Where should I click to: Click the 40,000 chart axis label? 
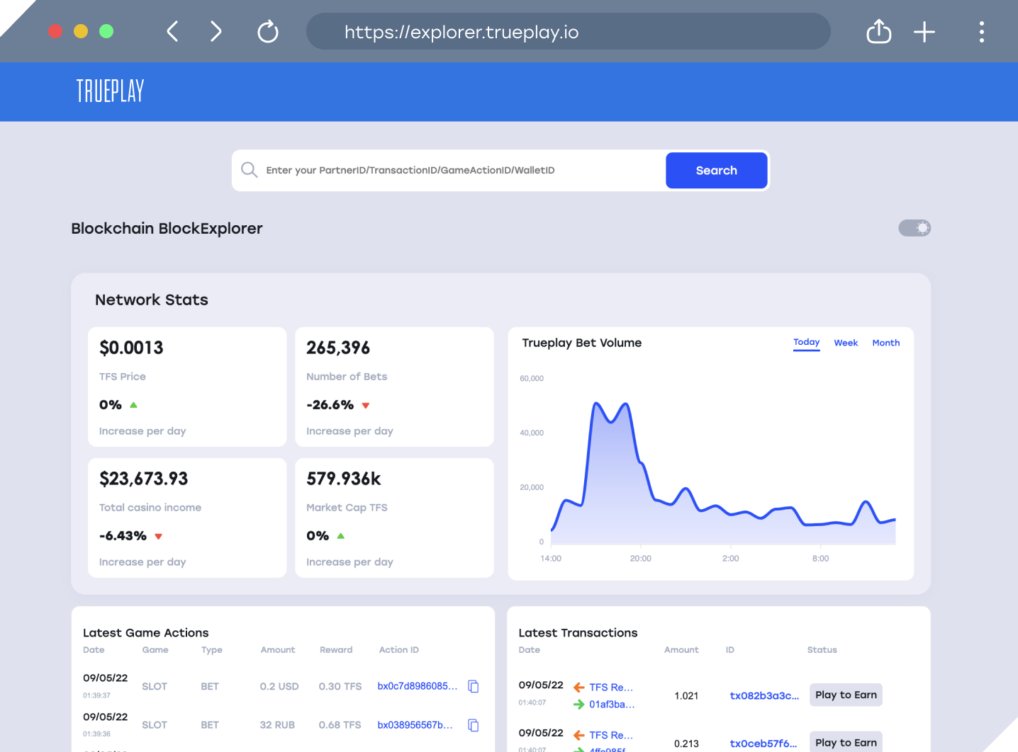[532, 433]
